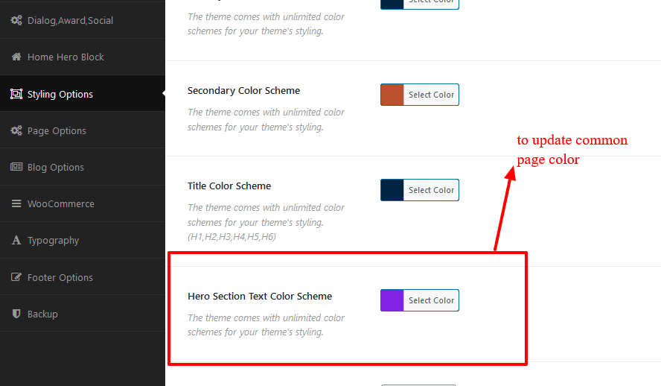
Task: Click the purple Hero Section Text swatch
Action: pos(392,300)
